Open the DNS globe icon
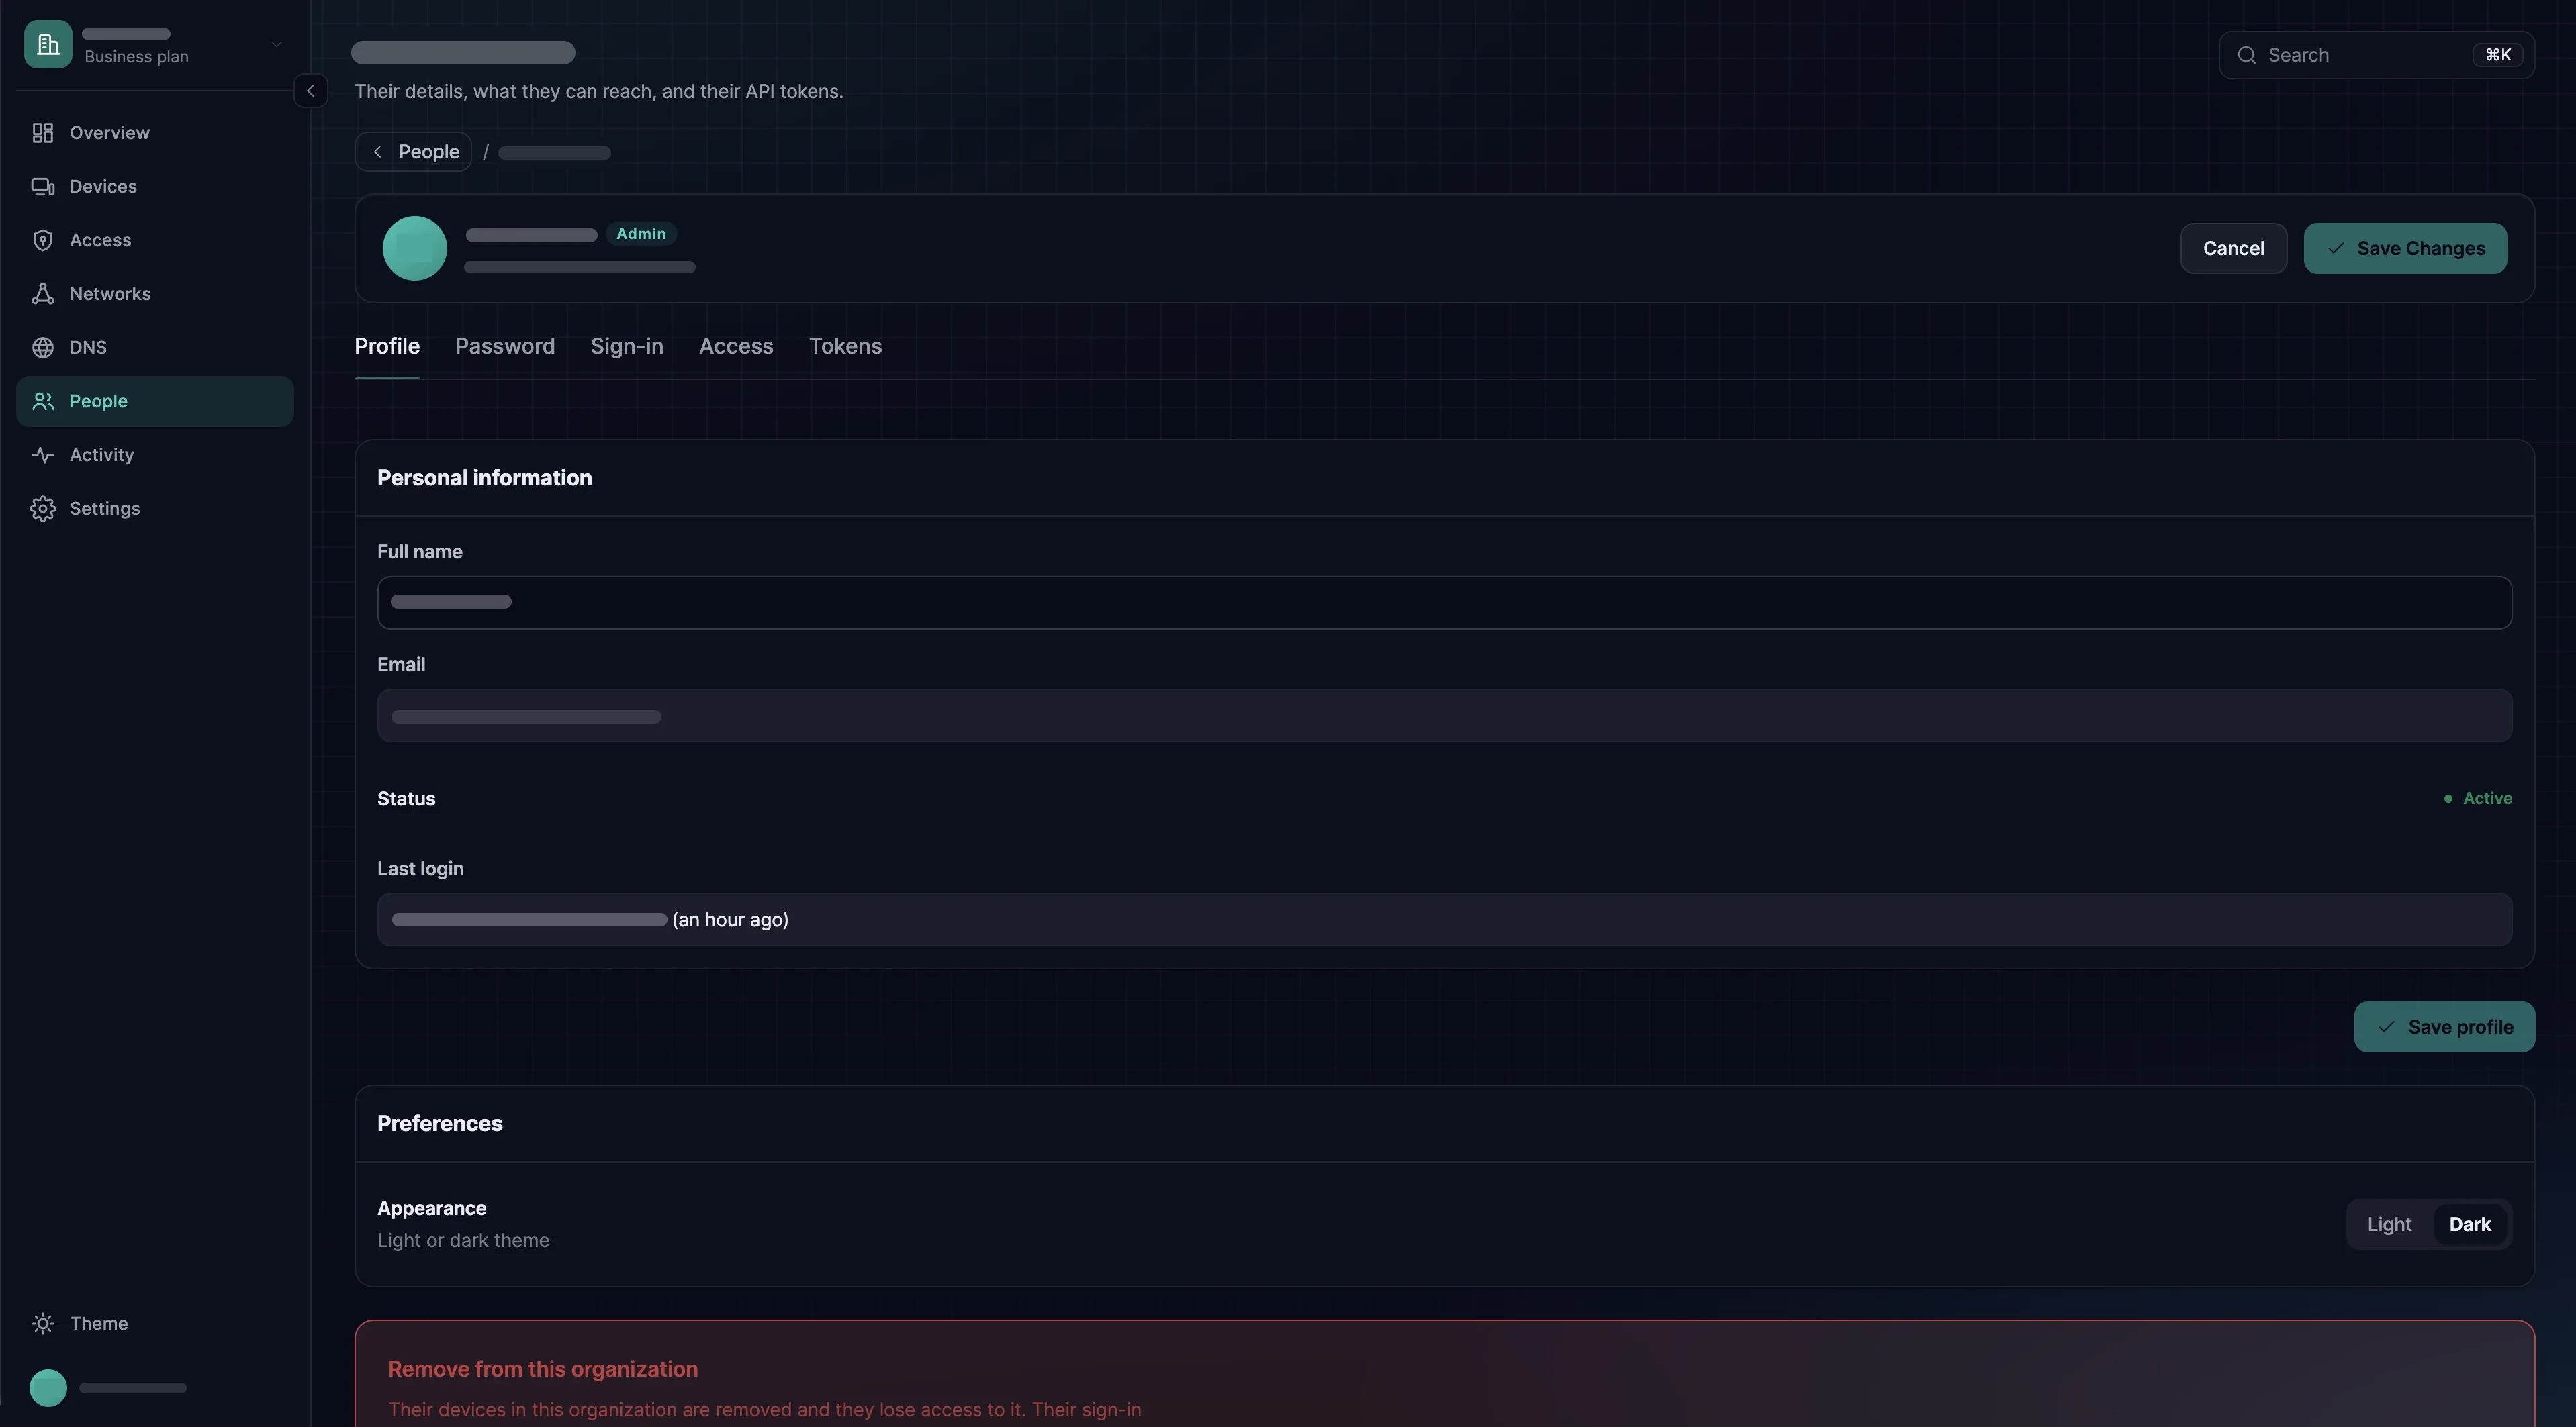 click(x=42, y=348)
